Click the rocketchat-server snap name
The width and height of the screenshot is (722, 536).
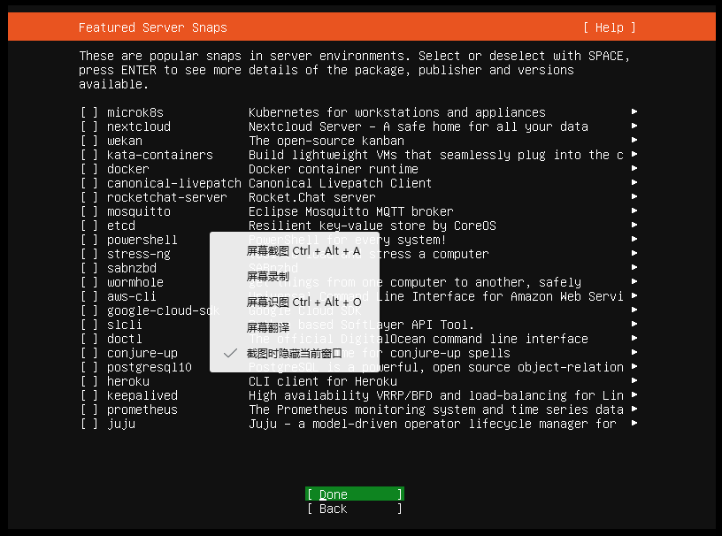(x=166, y=197)
